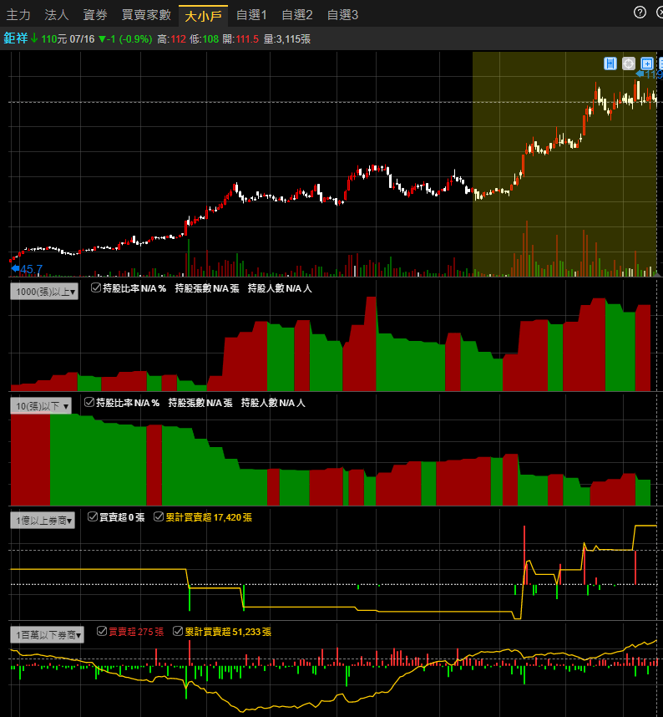Open the 自選2 tab
Screen dimensions: 663x717
pyautogui.click(x=297, y=15)
